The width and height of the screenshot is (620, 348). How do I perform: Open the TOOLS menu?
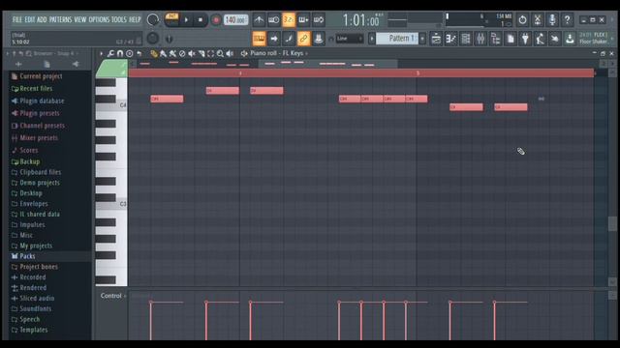118,19
